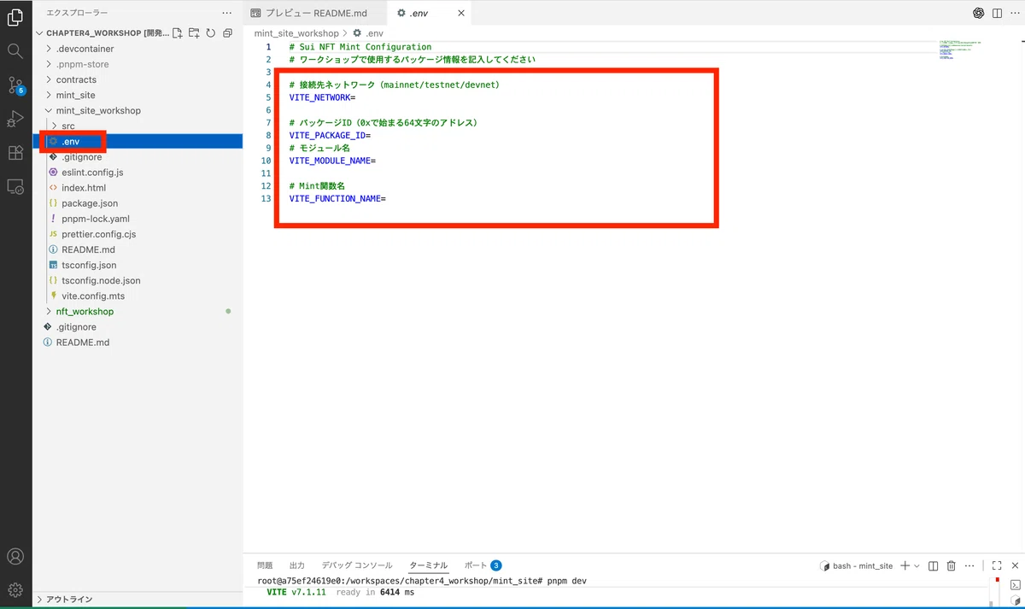Open the Search view
The height and width of the screenshot is (609, 1025).
[x=15, y=51]
